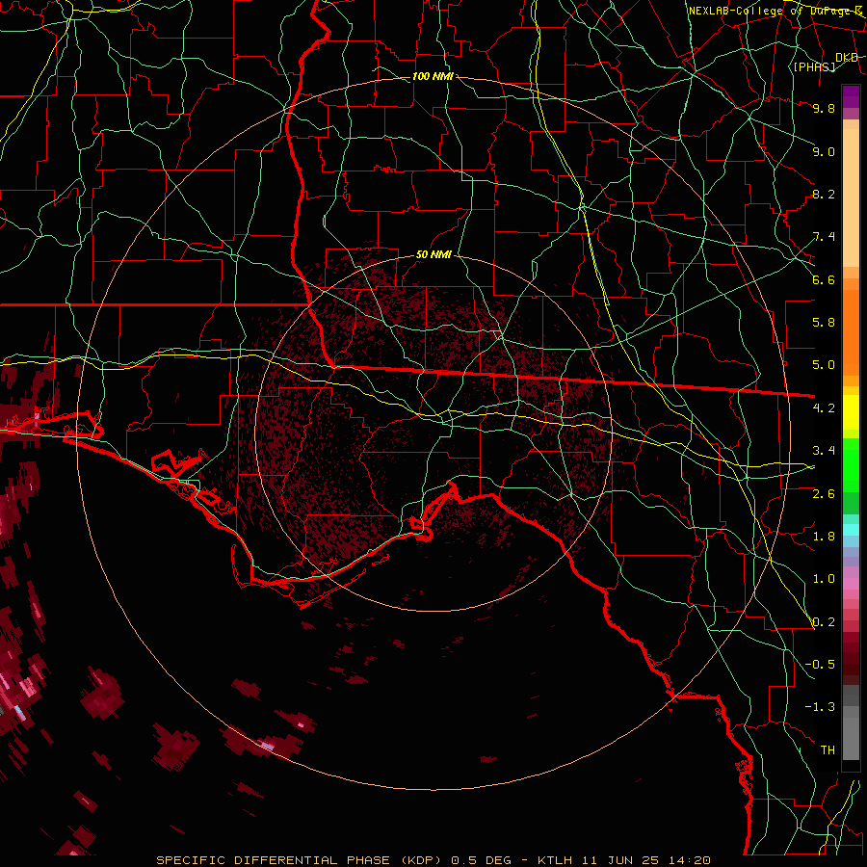Click the TH label on color scale
Viewport: 867px width, 867px height.
click(x=828, y=750)
